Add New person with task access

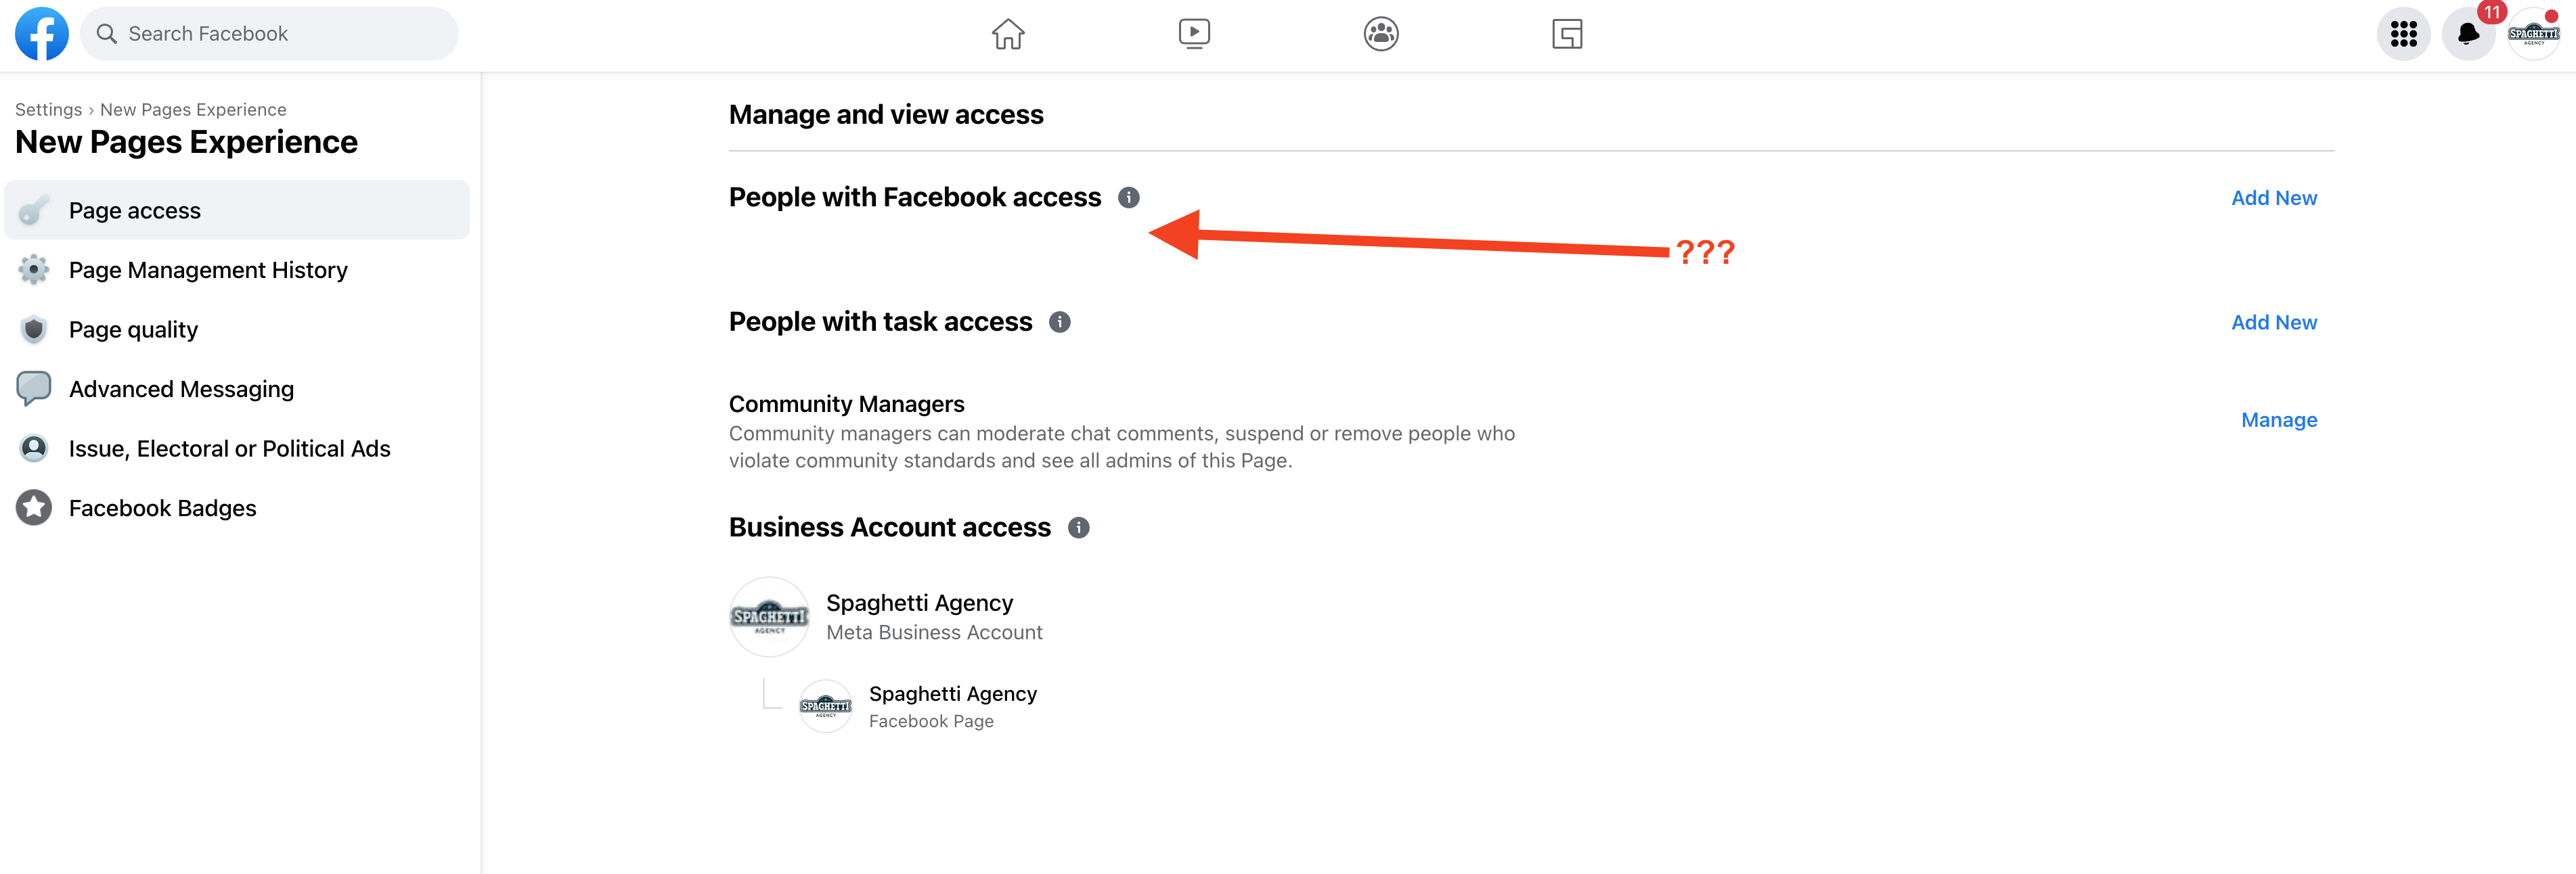(2273, 322)
